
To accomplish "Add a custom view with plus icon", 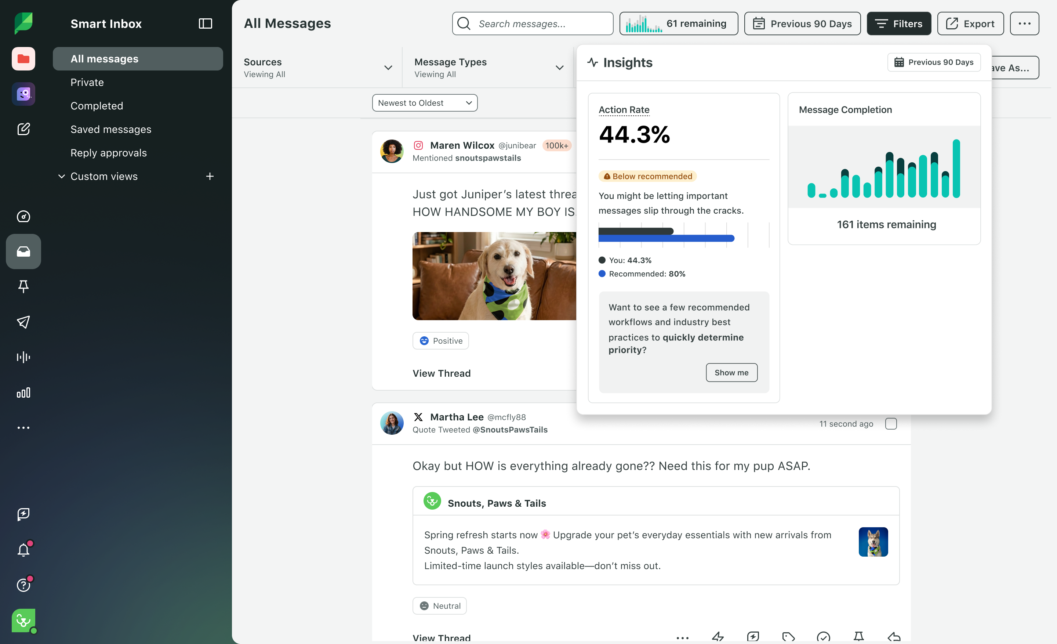I will [210, 176].
